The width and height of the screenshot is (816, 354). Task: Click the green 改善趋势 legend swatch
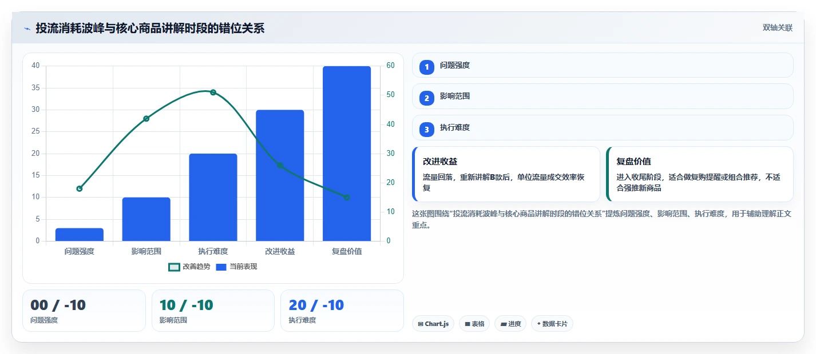(175, 267)
